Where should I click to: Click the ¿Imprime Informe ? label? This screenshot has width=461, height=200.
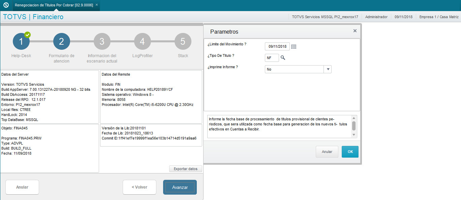223,67
